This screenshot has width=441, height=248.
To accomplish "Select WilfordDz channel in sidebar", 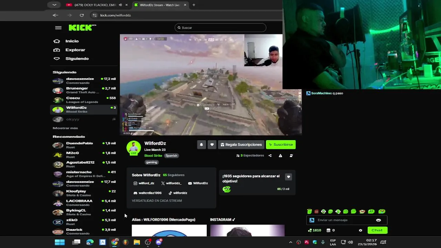I will coord(84,110).
